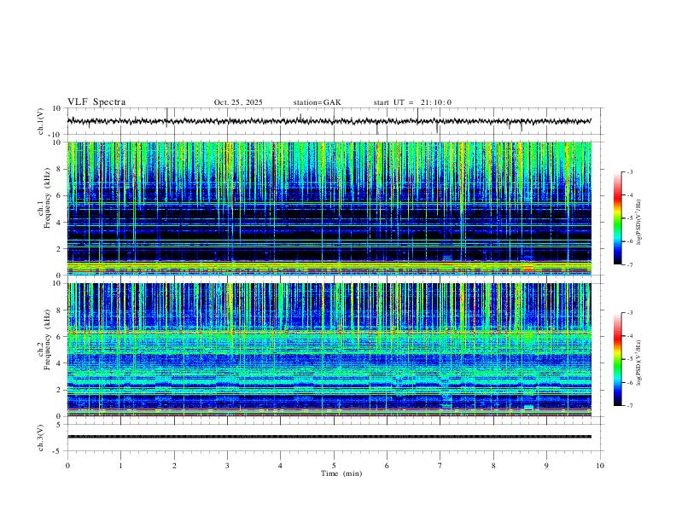Viewport: 676px width, 522px height.
Task: Click inside the ch.2 spectrogram panel
Action: 329,350
